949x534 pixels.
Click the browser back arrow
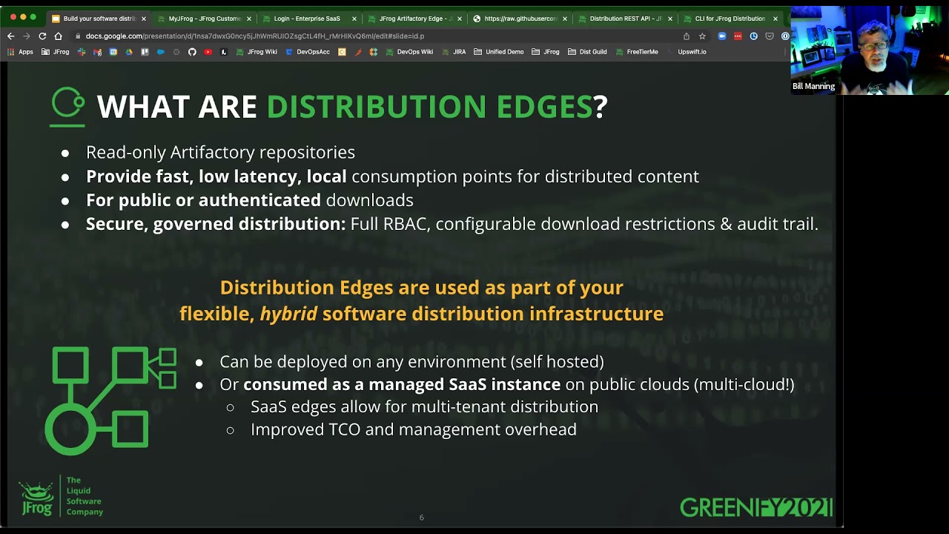pos(10,36)
